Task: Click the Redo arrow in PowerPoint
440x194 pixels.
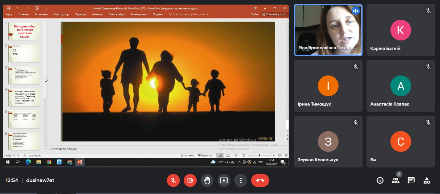Action: pyautogui.click(x=27, y=8)
